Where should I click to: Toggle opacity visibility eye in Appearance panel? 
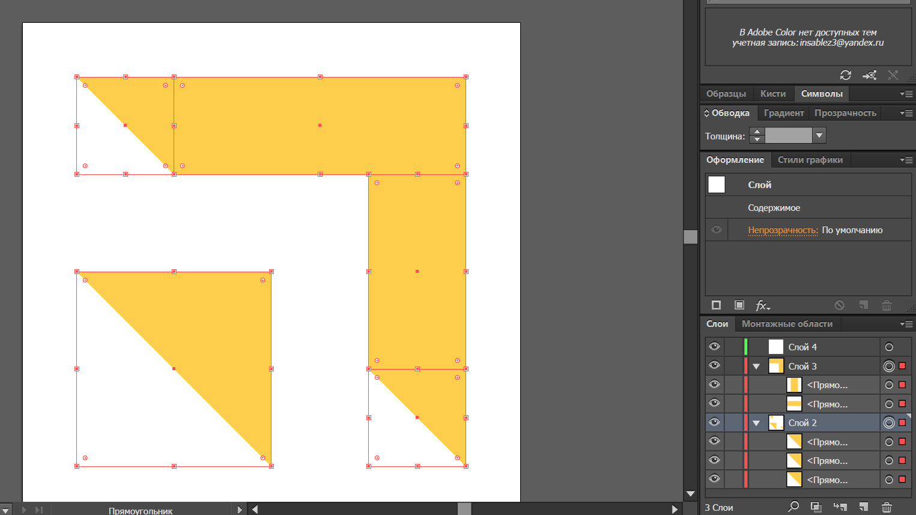[x=717, y=230]
